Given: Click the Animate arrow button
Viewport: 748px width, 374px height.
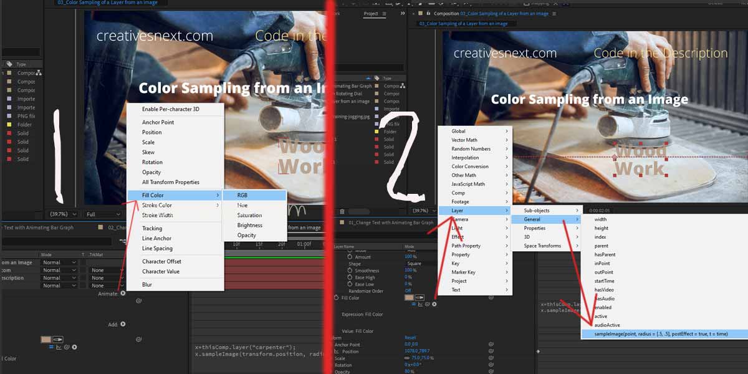Looking at the screenshot, I should tap(123, 294).
